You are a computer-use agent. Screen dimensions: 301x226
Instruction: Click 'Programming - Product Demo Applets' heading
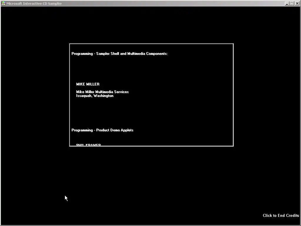[102, 130]
